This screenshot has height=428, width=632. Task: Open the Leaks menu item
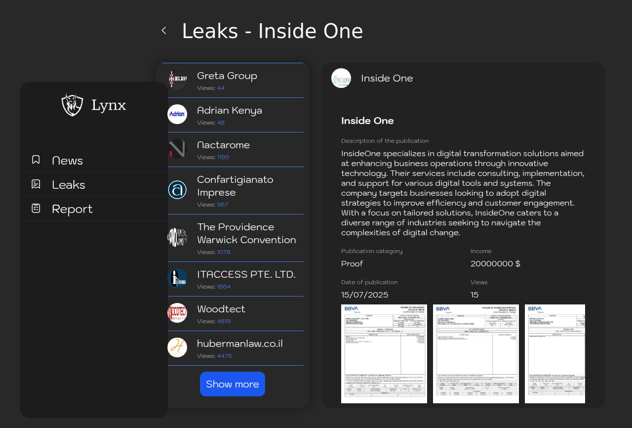94,184
